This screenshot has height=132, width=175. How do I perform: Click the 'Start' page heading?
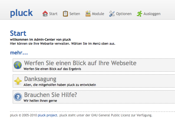coord(18,33)
